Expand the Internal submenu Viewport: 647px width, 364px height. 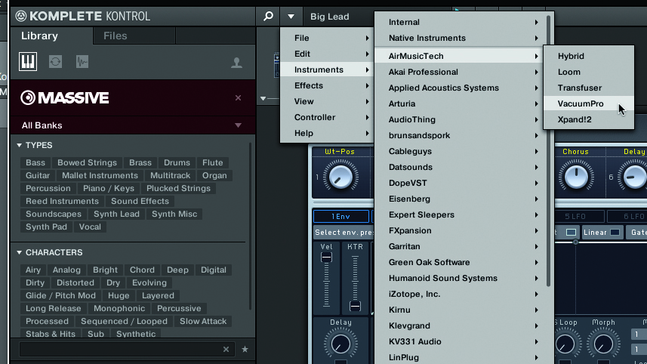[461, 23]
